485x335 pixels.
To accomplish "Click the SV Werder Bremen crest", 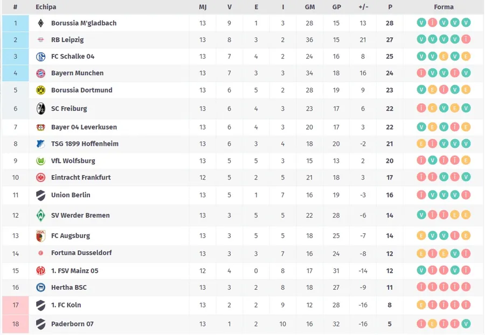I will 40,215.
